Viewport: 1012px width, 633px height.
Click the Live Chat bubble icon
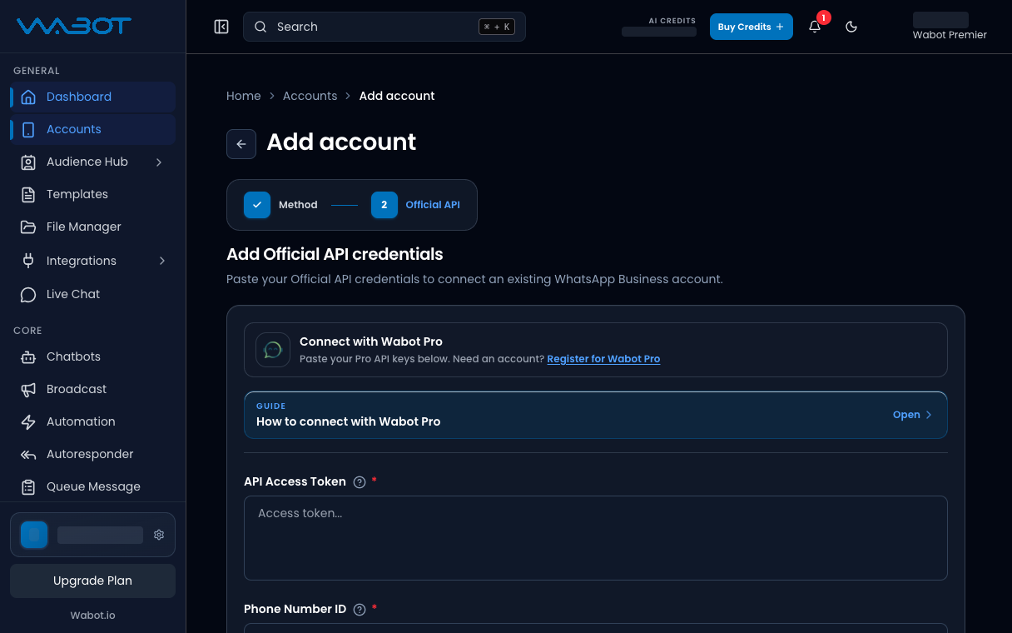point(28,294)
